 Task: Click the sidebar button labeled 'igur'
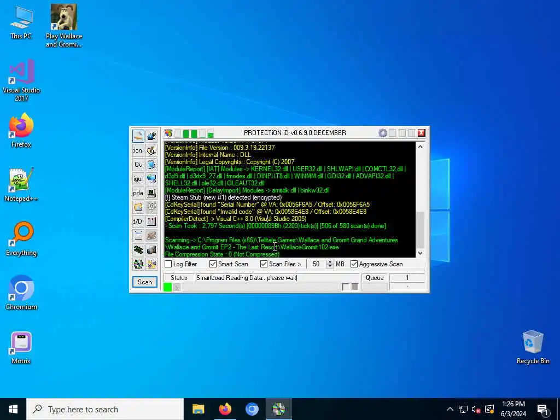[x=138, y=179]
